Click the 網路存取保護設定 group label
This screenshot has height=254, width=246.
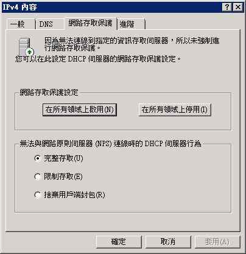[49, 93]
